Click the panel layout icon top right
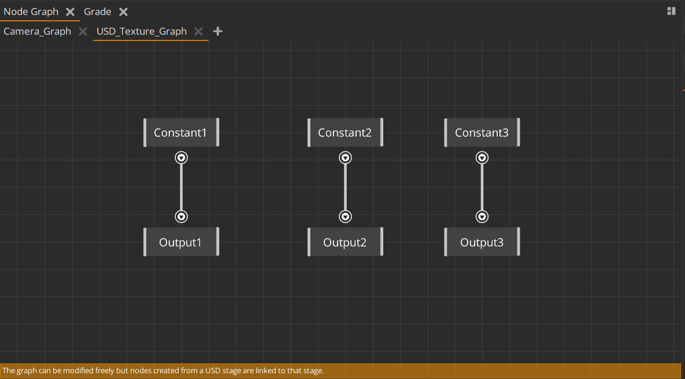The height and width of the screenshot is (379, 685). coord(671,10)
